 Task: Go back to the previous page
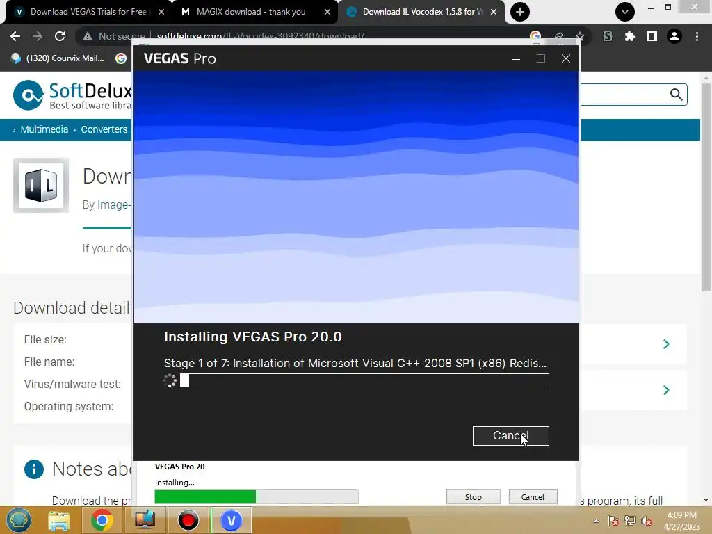tap(15, 36)
